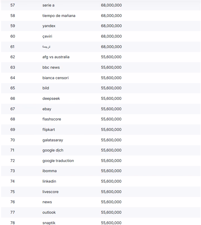
Task: Select the "bianca censori" keyword
Action: (55, 78)
